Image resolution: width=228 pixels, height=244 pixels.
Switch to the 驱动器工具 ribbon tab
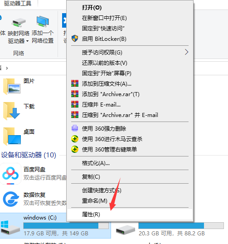[x=18, y=3]
